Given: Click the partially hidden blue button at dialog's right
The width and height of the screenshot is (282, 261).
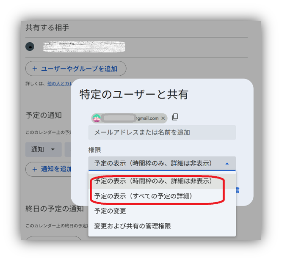Looking at the screenshot, I should 238,190.
